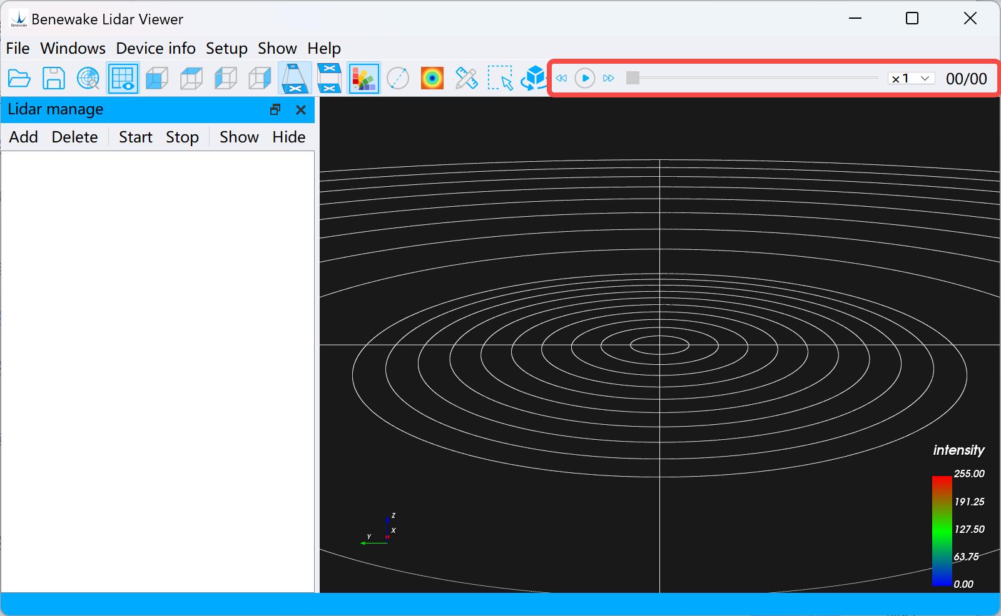The height and width of the screenshot is (616, 1001).
Task: Toggle the perspective projection view button
Action: point(295,79)
